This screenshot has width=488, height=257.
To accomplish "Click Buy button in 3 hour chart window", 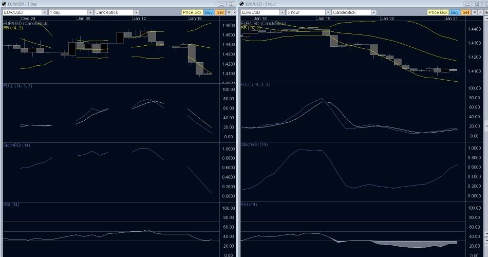I will tap(455, 12).
